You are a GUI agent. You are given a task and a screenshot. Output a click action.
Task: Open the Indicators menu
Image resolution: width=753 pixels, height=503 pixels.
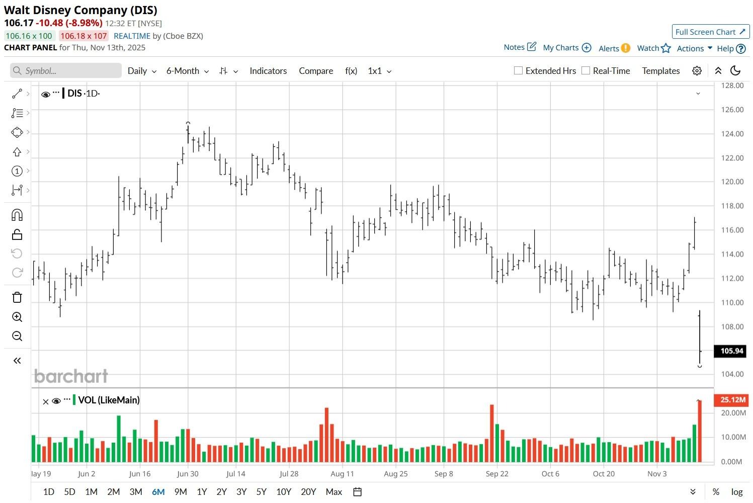[268, 71]
